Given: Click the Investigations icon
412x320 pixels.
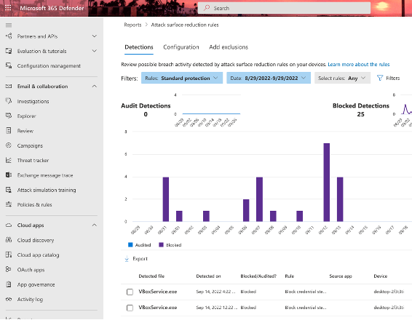Looking at the screenshot, I should 9,101.
